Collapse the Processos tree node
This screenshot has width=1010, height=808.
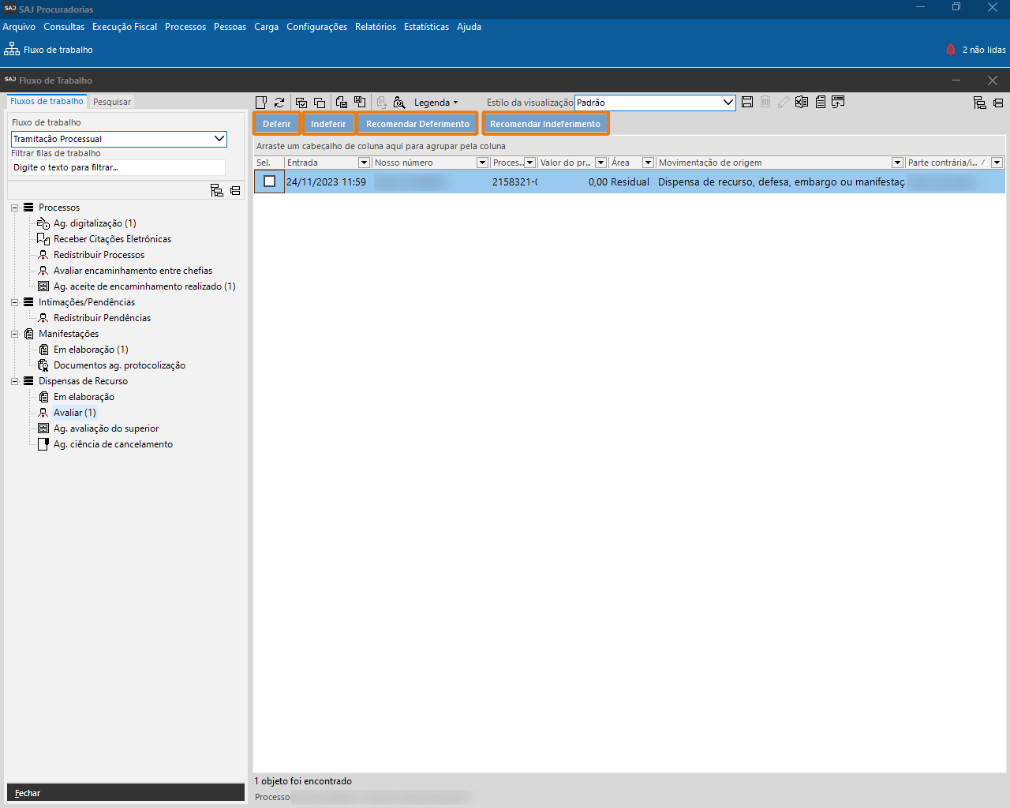click(x=14, y=208)
